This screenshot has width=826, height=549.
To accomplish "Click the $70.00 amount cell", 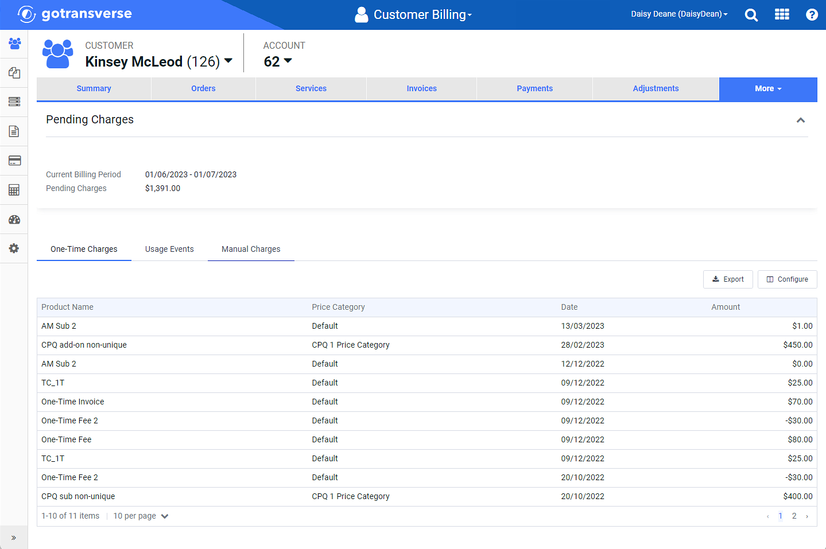I will [x=800, y=402].
